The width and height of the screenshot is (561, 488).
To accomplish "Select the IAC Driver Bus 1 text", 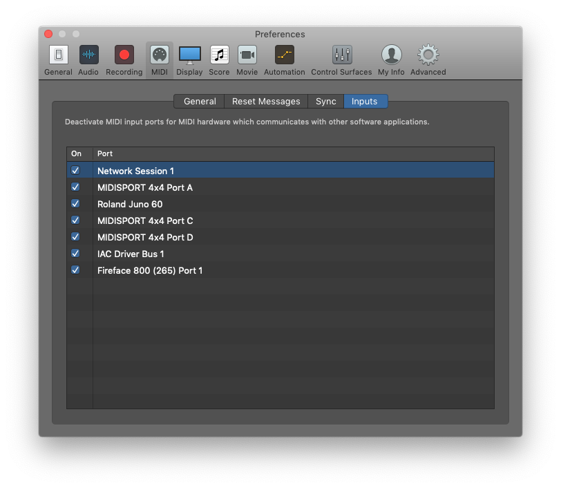I will pos(131,254).
